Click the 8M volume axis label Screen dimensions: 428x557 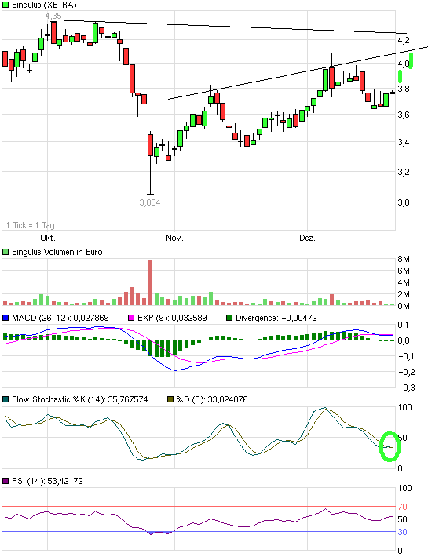(x=404, y=259)
